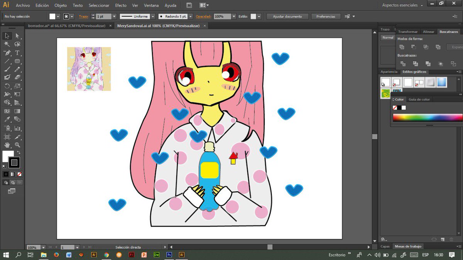Enable Draw Normal mode
The image size is (463, 260).
tap(6, 182)
